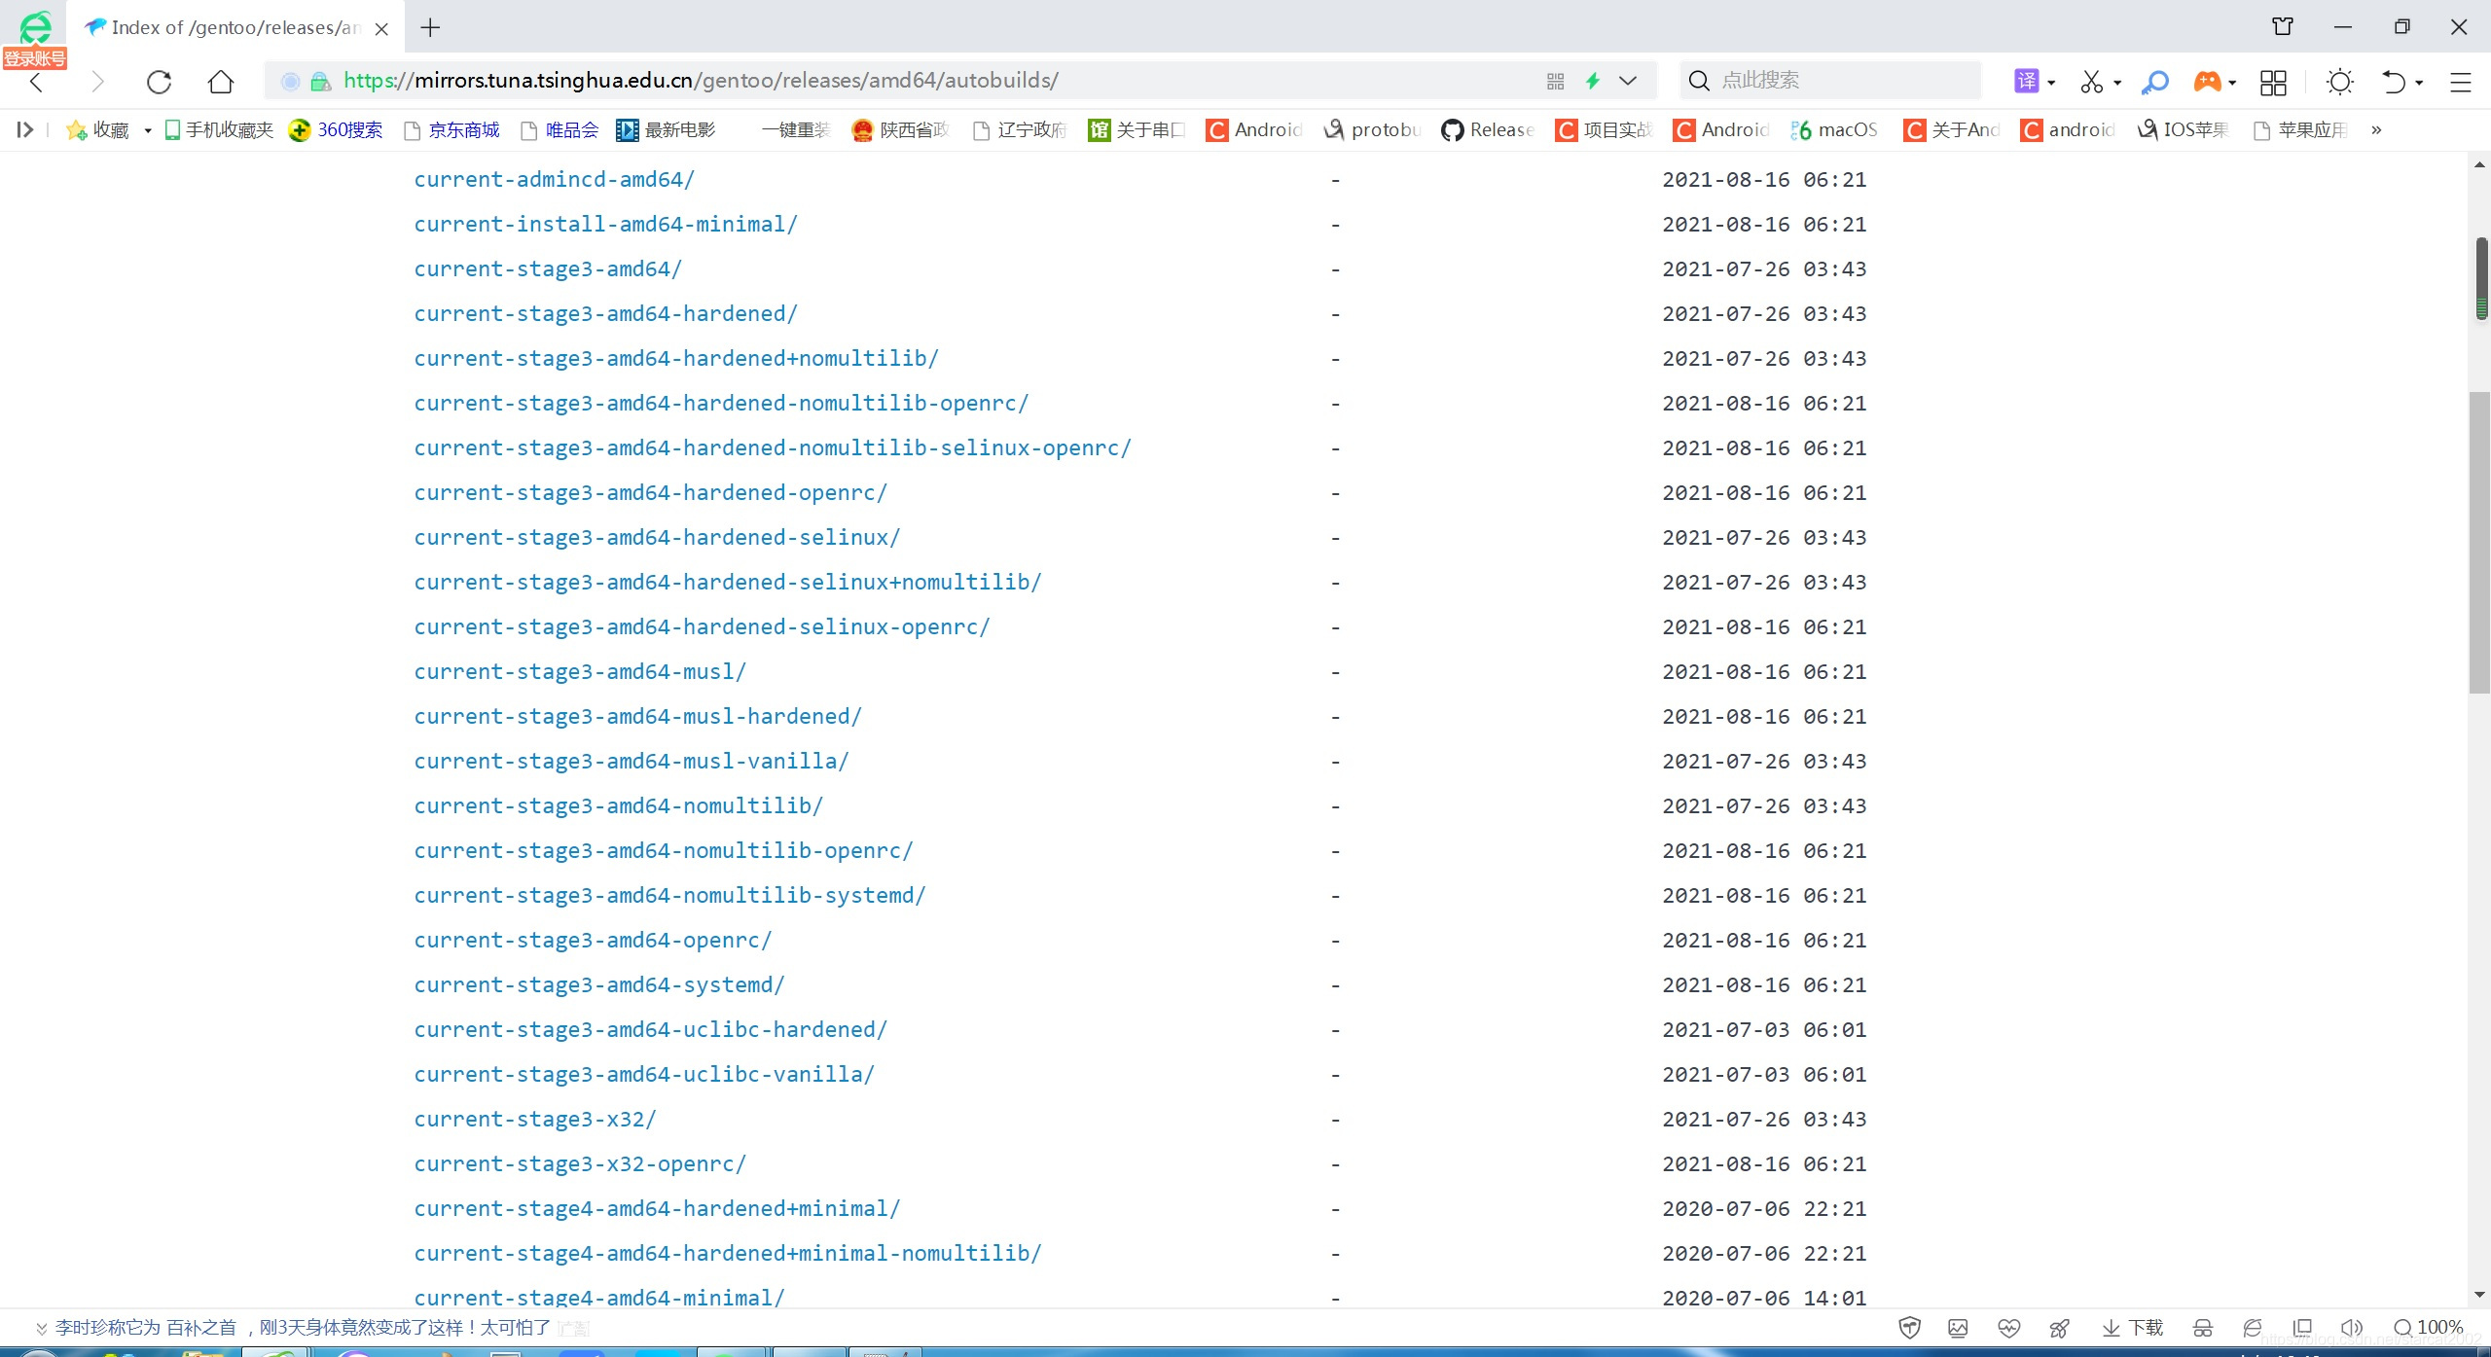
Task: Open the apps grid extensions icon
Action: [x=2273, y=82]
